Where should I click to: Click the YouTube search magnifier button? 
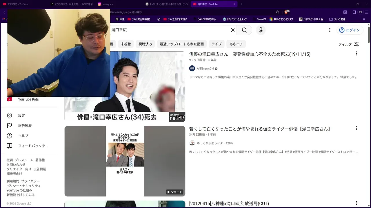[x=244, y=30]
